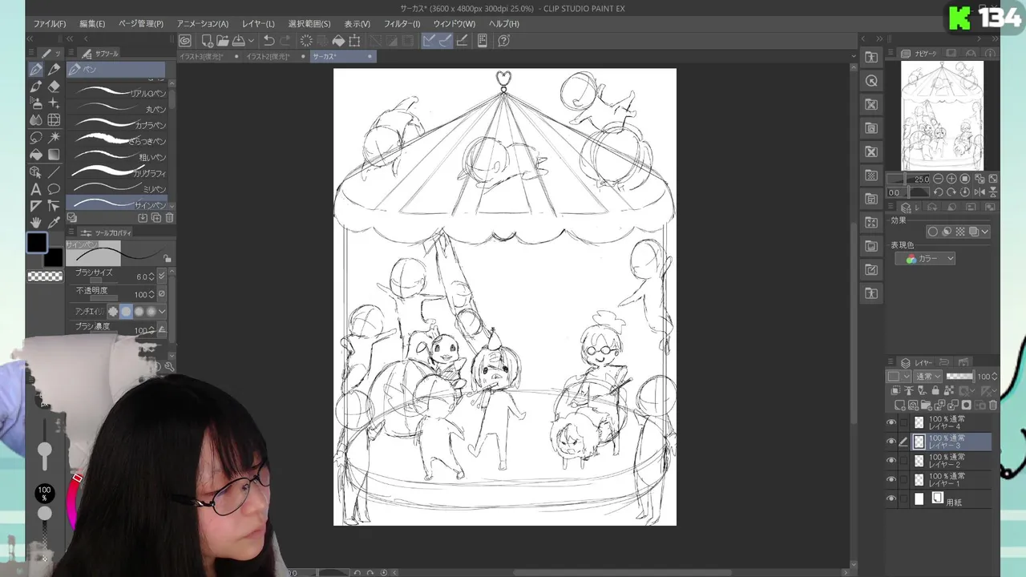Delete the selected sub tool with trash icon

(169, 218)
